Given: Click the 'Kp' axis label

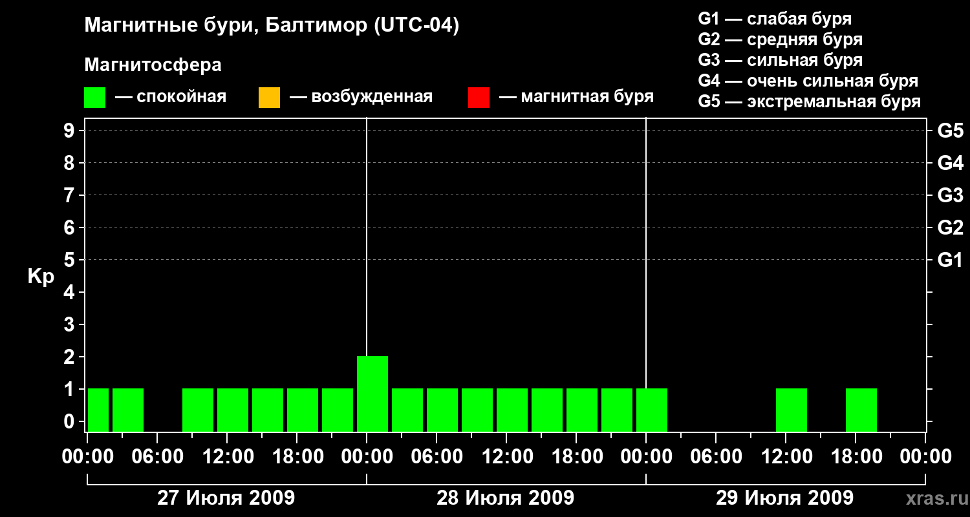Looking at the screenshot, I should [41, 277].
